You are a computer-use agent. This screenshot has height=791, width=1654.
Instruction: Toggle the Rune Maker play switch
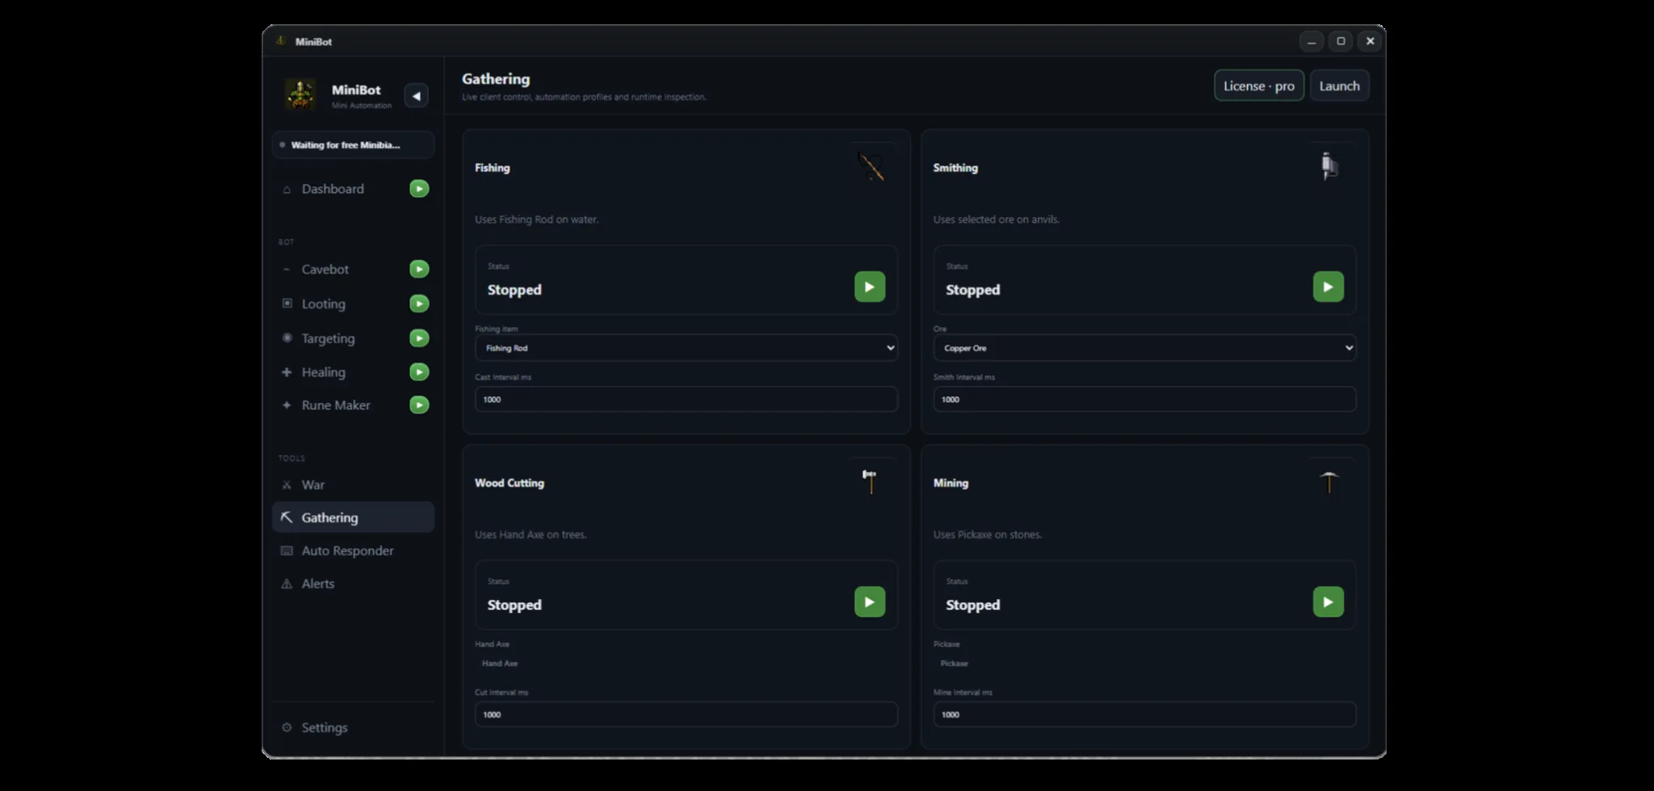tap(419, 405)
